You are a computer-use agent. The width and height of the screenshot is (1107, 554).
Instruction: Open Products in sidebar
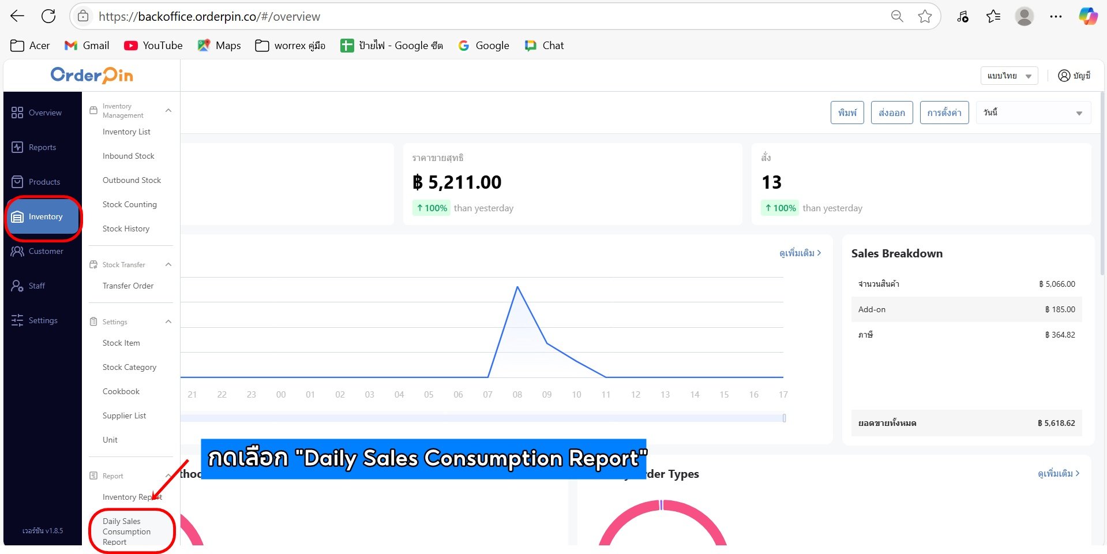coord(43,182)
